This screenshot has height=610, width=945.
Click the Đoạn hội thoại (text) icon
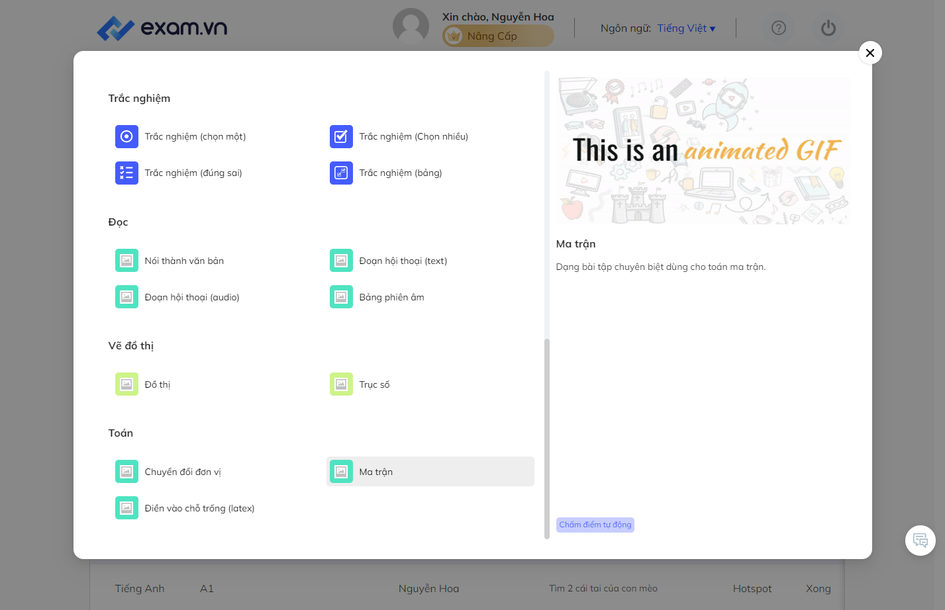(341, 261)
